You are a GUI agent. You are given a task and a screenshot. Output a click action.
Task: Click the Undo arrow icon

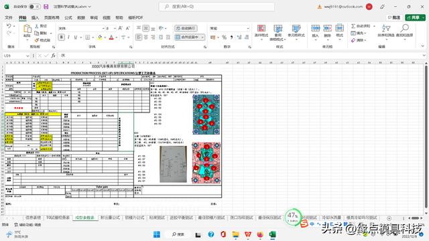(9, 26)
